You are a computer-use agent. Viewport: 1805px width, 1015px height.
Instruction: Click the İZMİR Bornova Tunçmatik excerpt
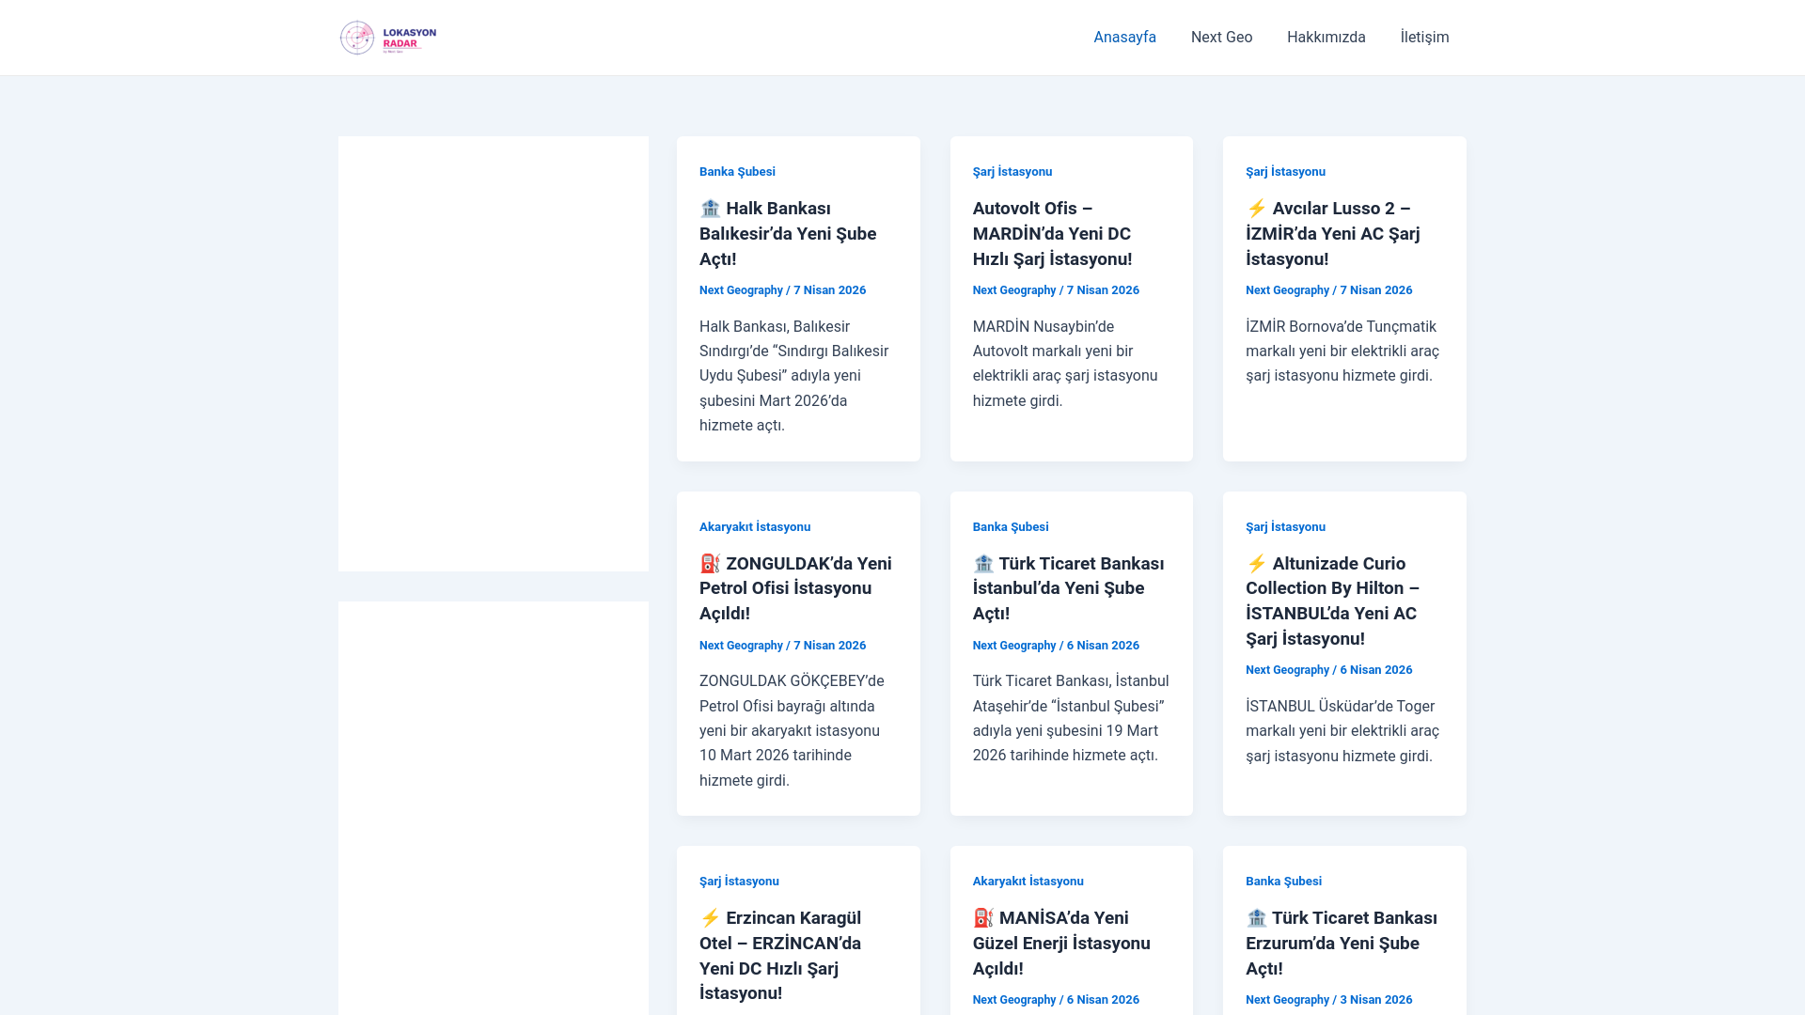point(1342,351)
